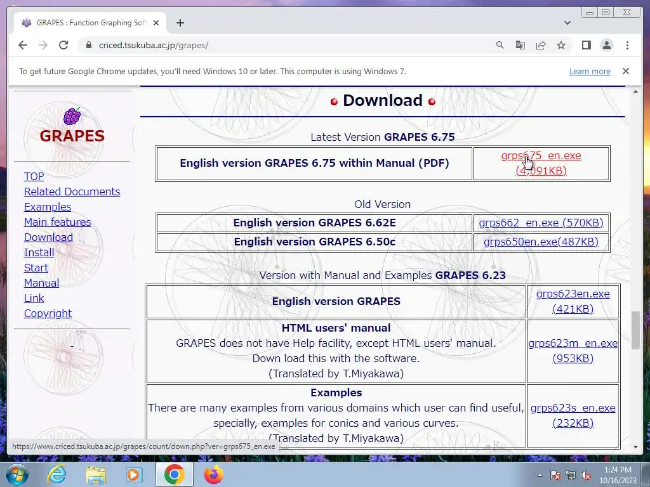
Task: Launch Internet Explorer from taskbar
Action: 56,474
